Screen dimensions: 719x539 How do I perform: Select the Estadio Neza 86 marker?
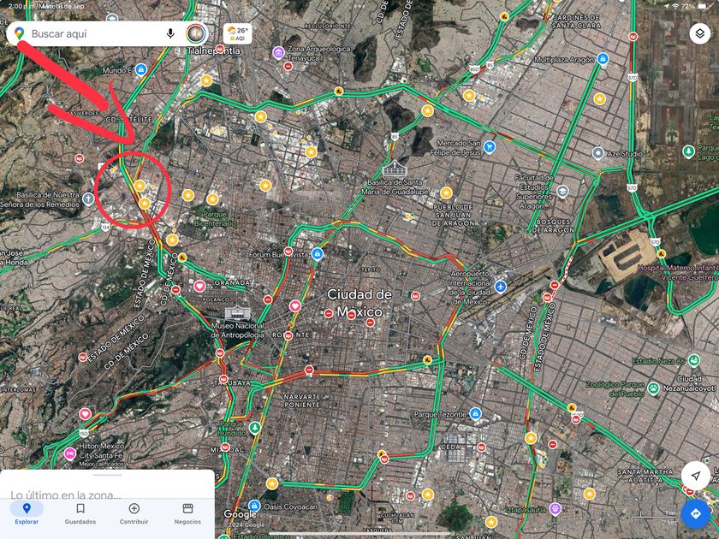694,361
